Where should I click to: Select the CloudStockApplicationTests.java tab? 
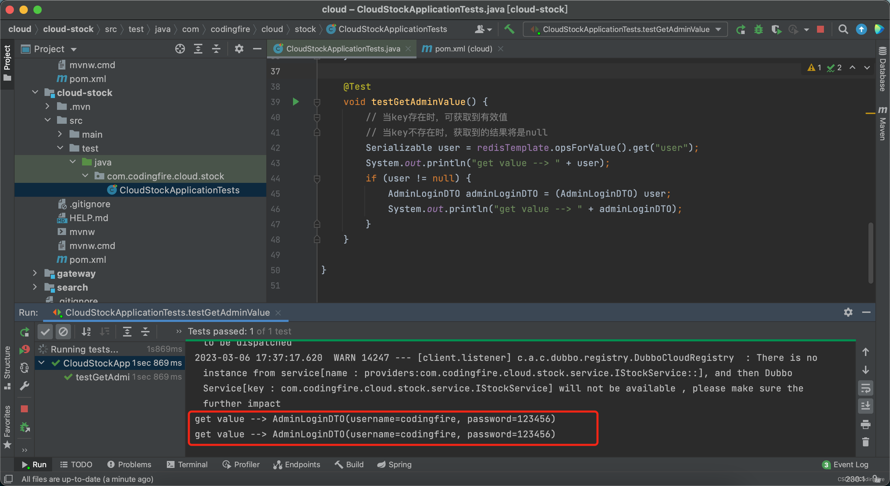(x=341, y=48)
